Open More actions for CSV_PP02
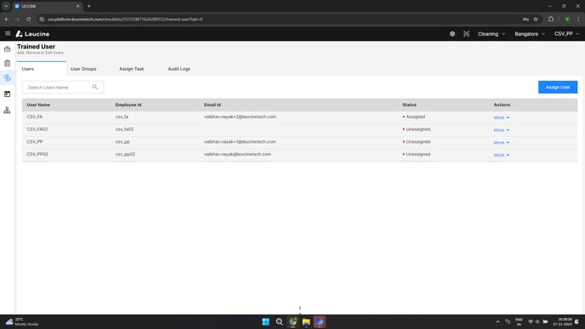The width and height of the screenshot is (585, 329). [501, 155]
